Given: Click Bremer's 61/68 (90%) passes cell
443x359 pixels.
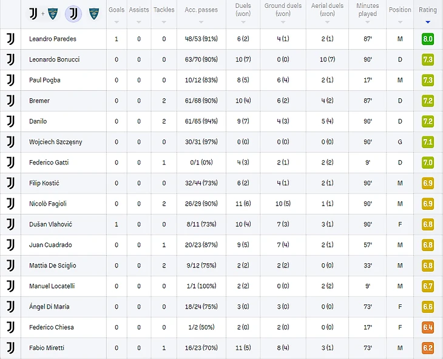Looking at the screenshot, I should point(201,101).
